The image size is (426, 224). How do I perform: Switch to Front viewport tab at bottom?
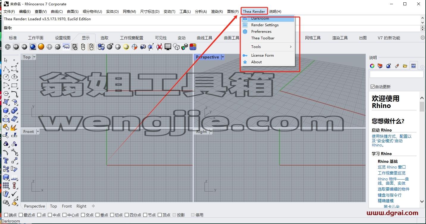point(67,206)
